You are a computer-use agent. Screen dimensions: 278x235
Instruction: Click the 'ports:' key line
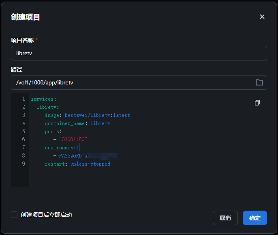tap(53, 132)
